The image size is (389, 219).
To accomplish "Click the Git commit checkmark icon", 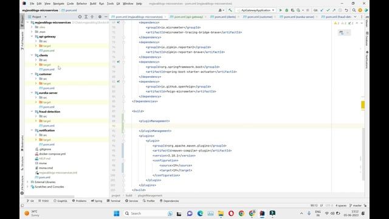I will pos(328,10).
